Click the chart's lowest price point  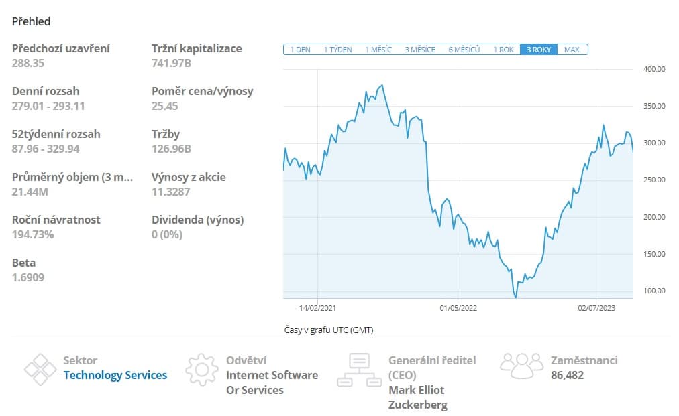(515, 297)
